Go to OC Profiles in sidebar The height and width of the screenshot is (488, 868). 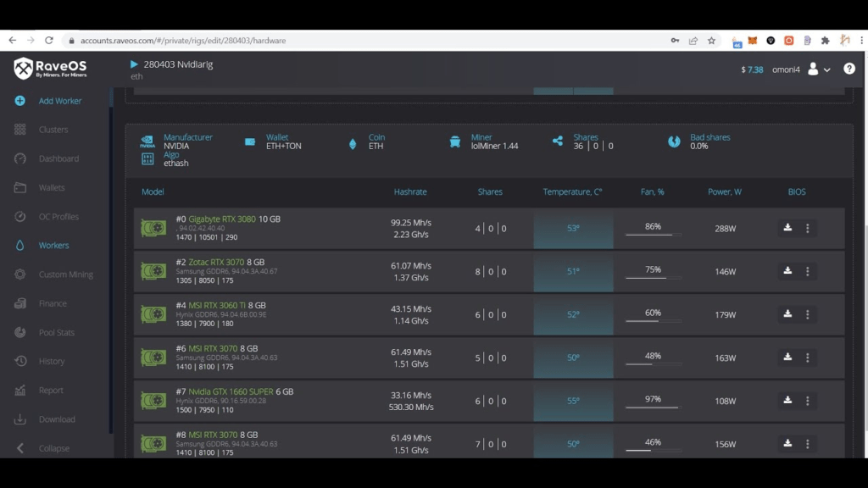pos(58,217)
